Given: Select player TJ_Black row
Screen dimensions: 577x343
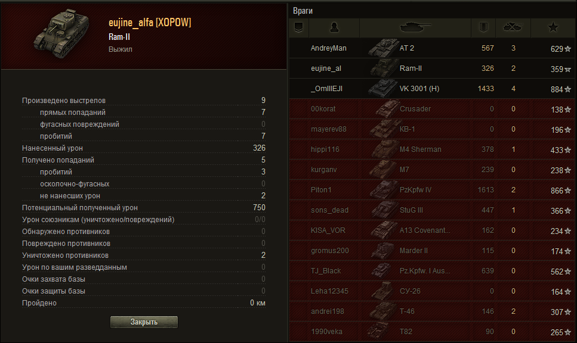Looking at the screenshot, I should coord(433,271).
